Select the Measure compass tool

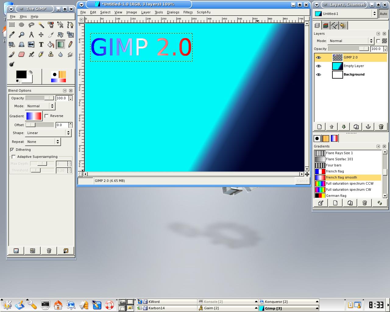pos(31,34)
